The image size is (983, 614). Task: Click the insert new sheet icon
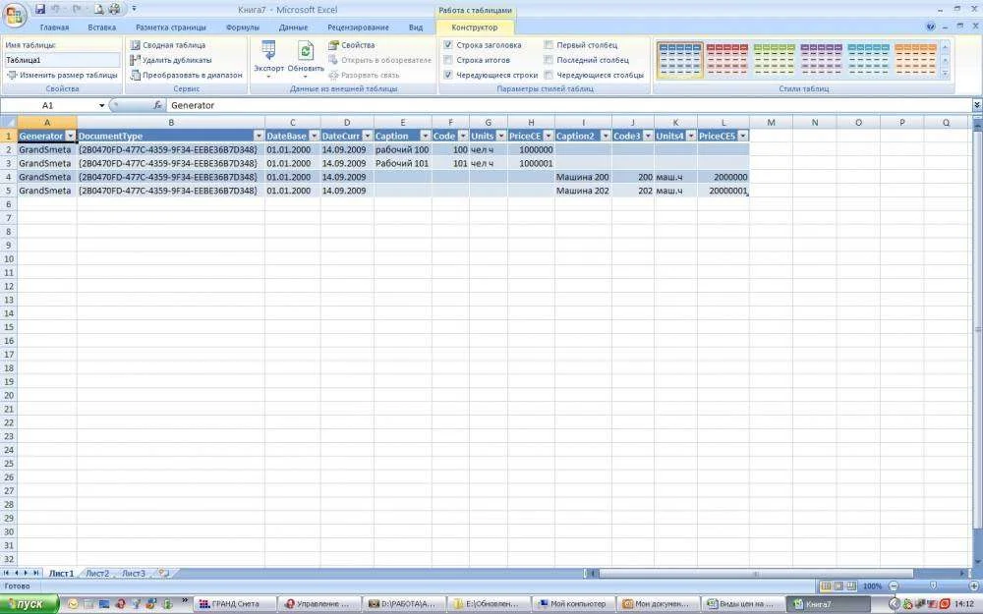pyautogui.click(x=163, y=574)
